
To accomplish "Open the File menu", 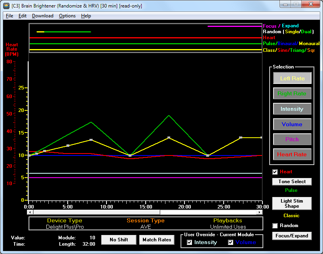I will point(9,16).
